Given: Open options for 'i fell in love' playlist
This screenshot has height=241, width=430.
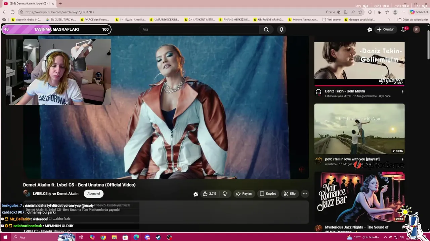Looking at the screenshot, I should click(402, 160).
